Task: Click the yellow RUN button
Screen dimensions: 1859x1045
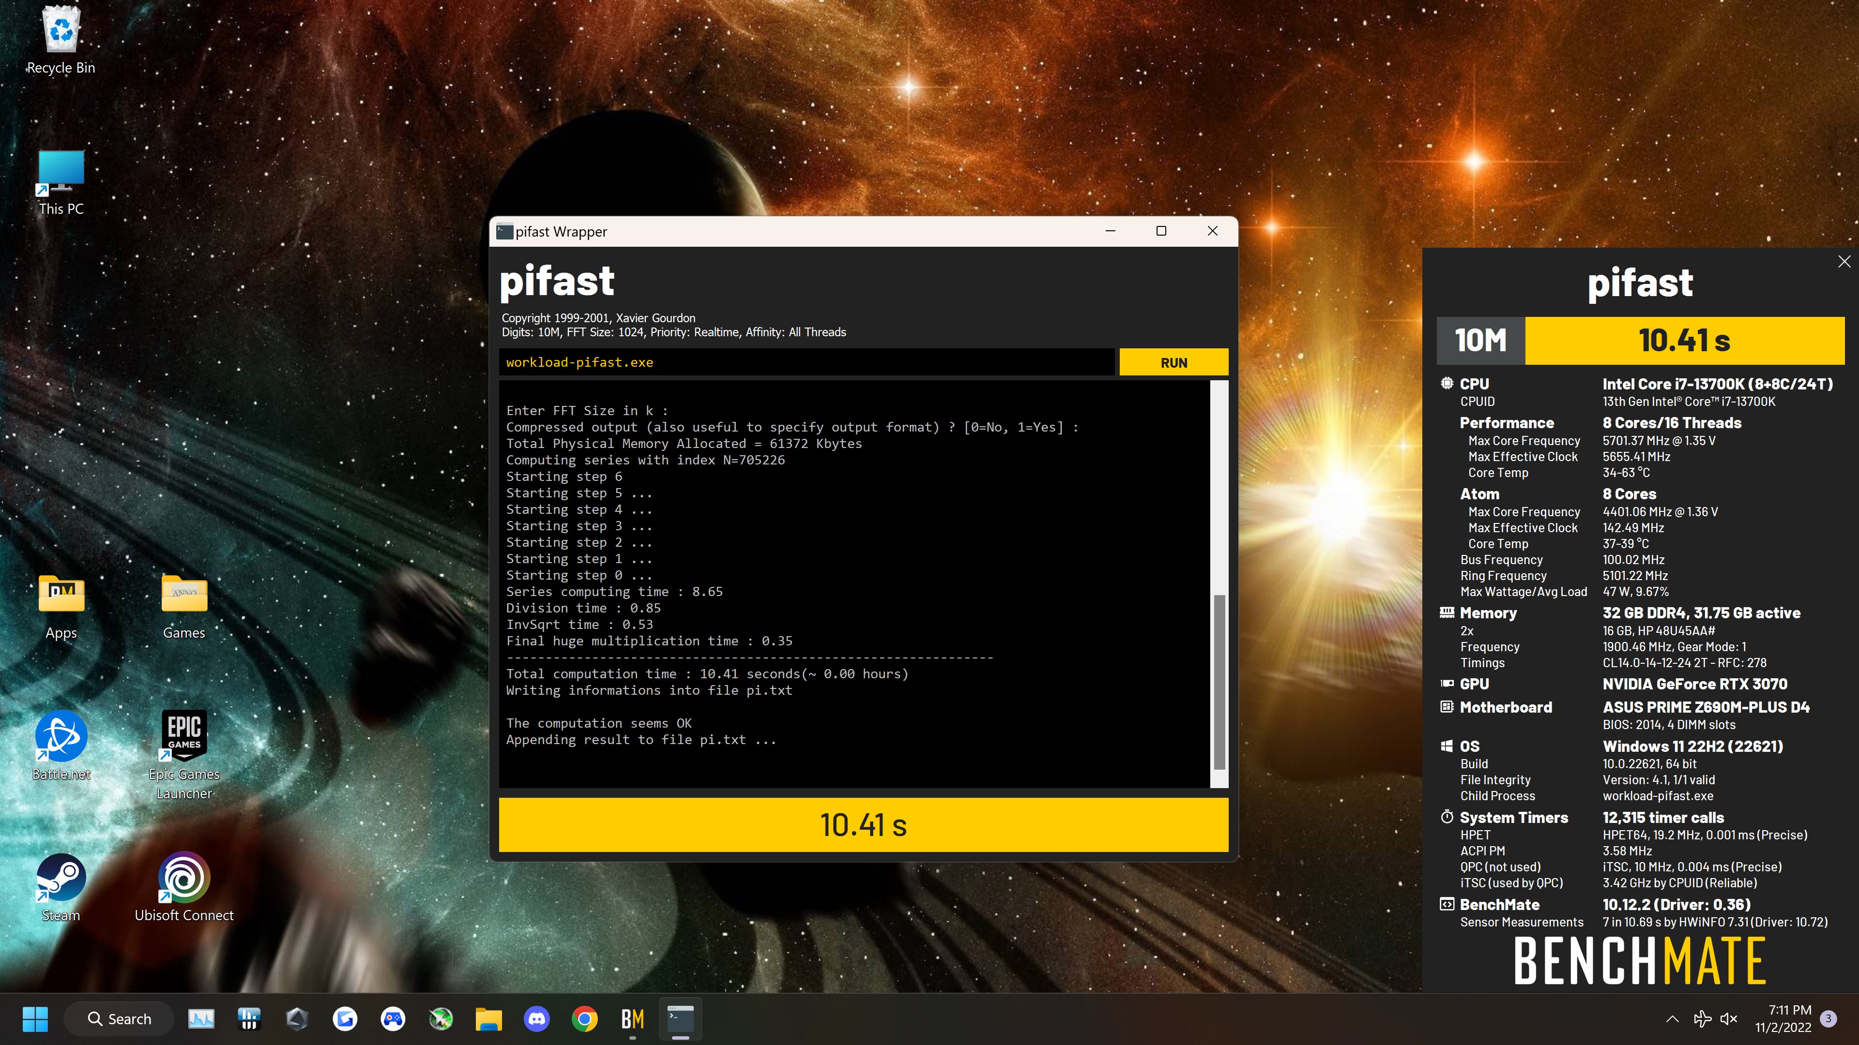Action: coord(1173,363)
